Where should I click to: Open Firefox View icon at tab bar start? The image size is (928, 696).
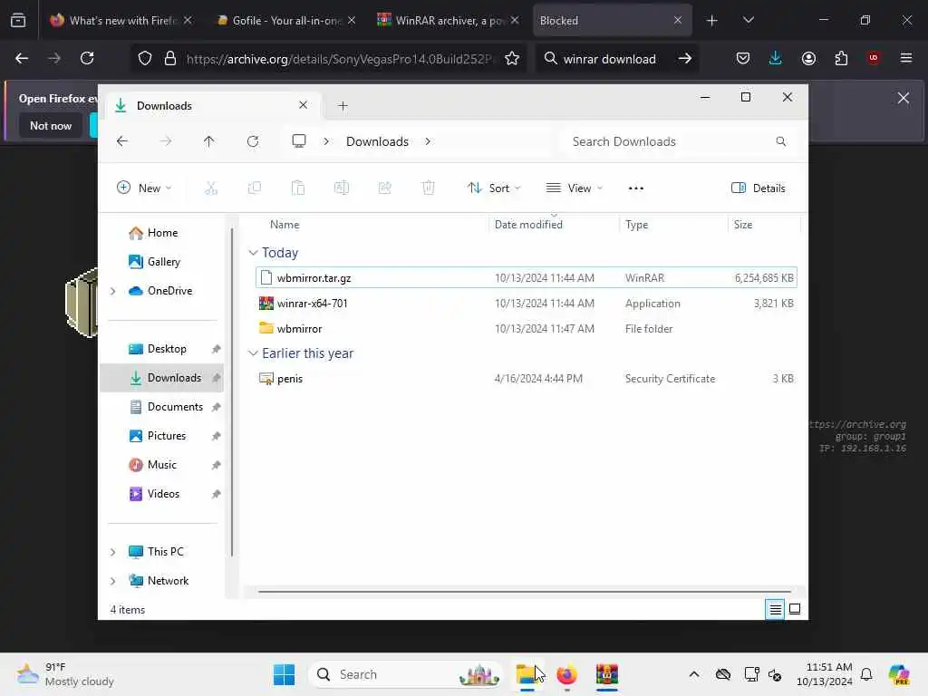coord(18,20)
